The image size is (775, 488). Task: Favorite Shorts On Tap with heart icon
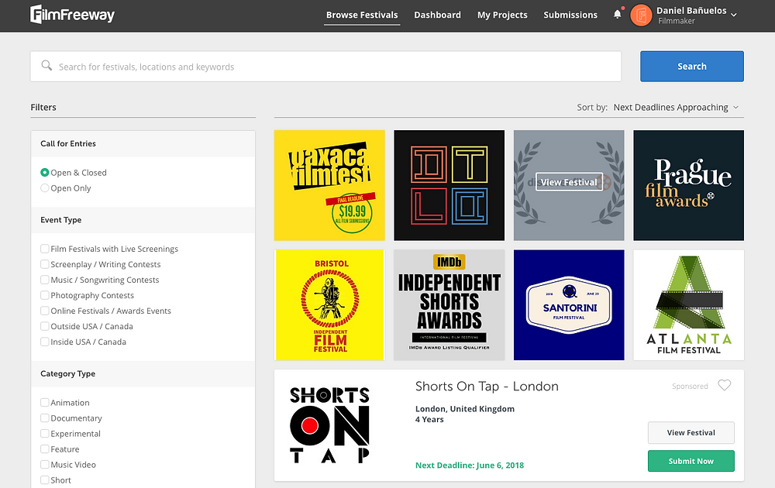point(724,385)
